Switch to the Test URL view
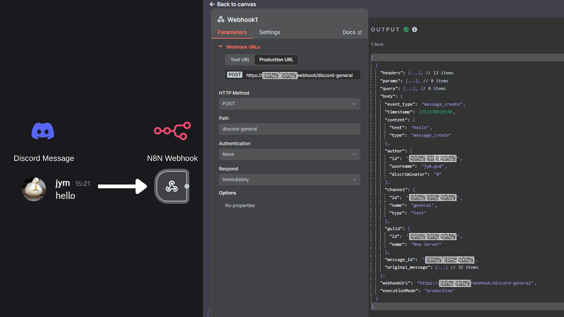Viewport: 564px width, 317px height. 239,59
